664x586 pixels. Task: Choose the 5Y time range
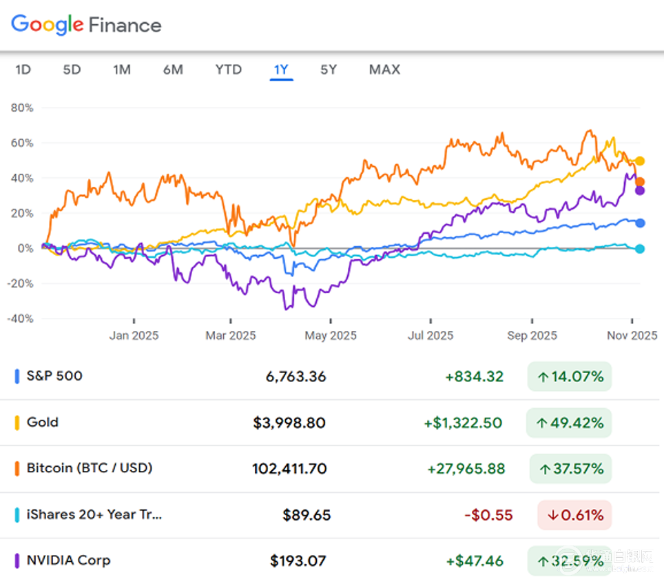pyautogui.click(x=329, y=70)
